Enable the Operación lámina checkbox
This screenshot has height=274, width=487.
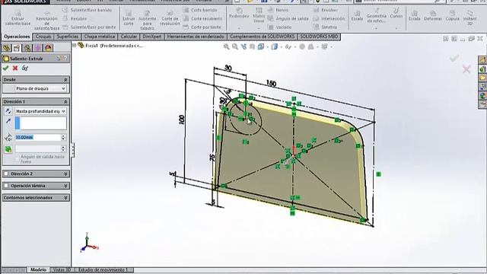6,186
